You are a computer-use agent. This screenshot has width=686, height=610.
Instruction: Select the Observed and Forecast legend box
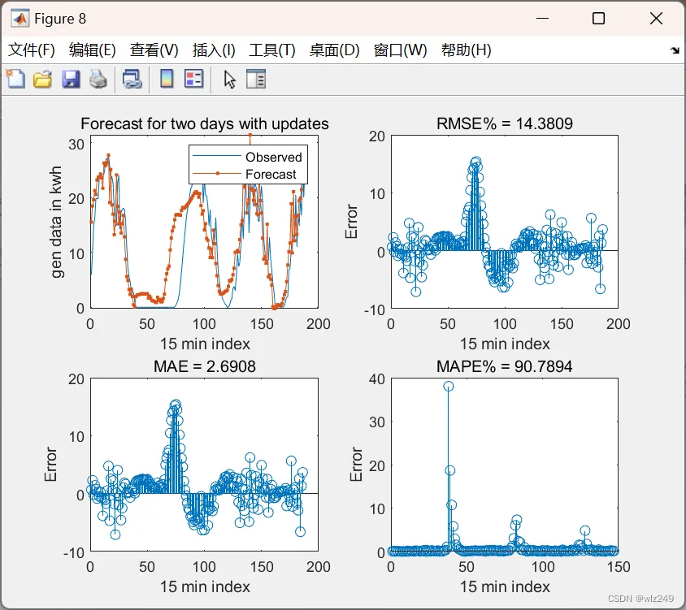[x=249, y=165]
